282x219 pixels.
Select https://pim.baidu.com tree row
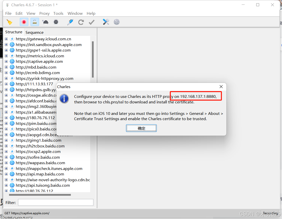[36, 124]
